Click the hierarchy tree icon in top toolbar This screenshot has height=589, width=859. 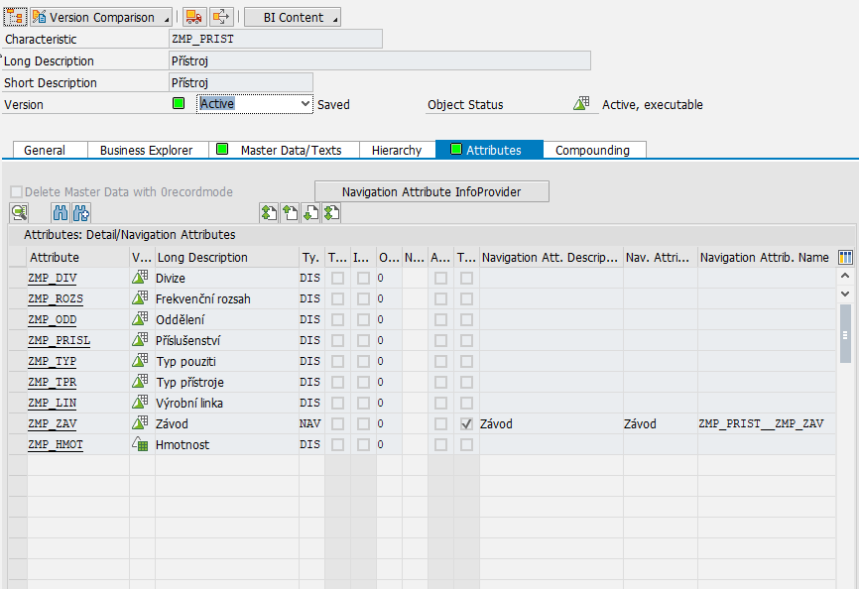[x=16, y=17]
